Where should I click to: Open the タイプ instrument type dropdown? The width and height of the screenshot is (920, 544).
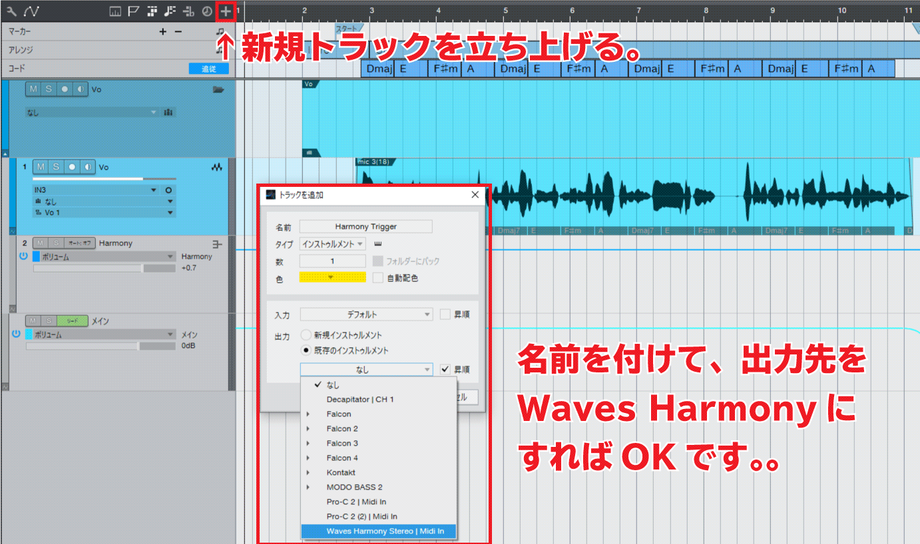pyautogui.click(x=333, y=244)
